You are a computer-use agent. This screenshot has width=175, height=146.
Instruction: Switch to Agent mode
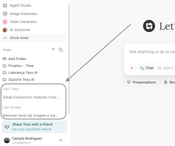[165, 68]
